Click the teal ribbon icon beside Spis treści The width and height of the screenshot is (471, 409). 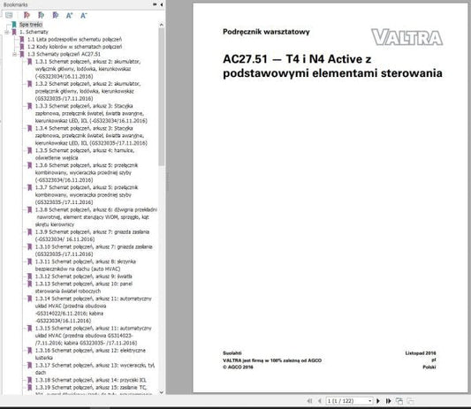coord(14,25)
